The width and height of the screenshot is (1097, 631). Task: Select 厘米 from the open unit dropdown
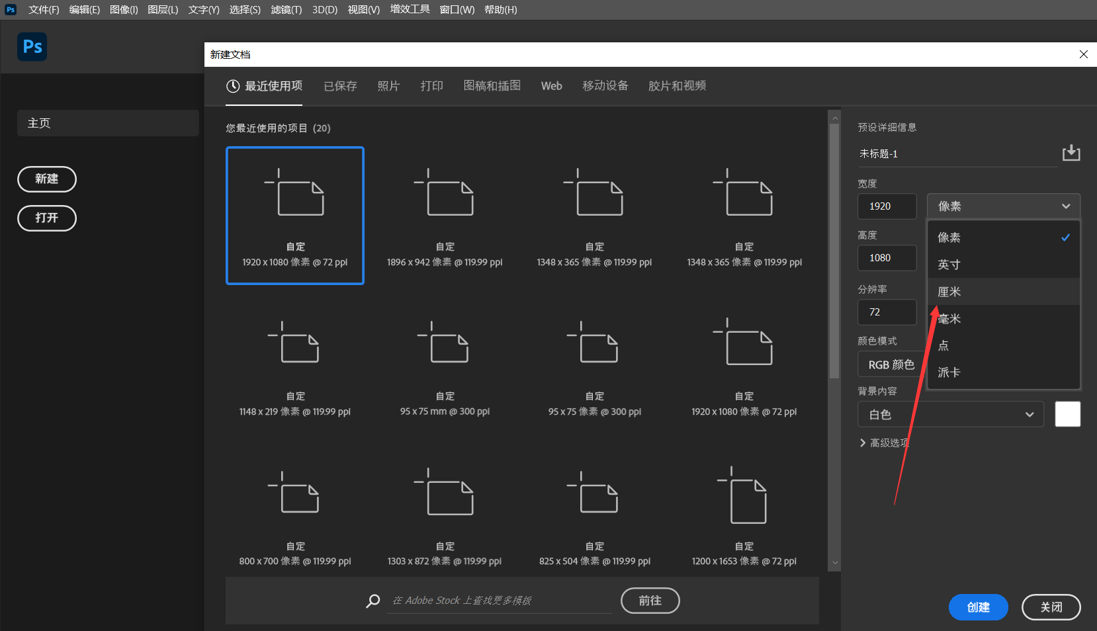(949, 291)
